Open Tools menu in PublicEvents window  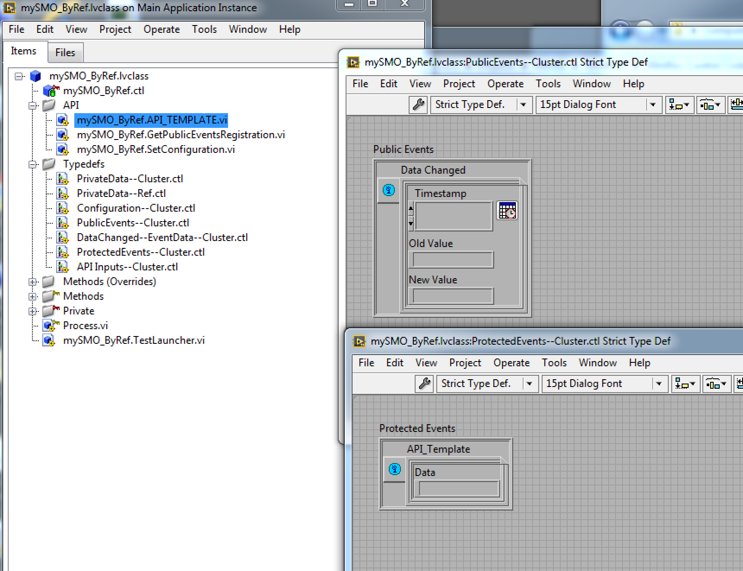(x=548, y=84)
